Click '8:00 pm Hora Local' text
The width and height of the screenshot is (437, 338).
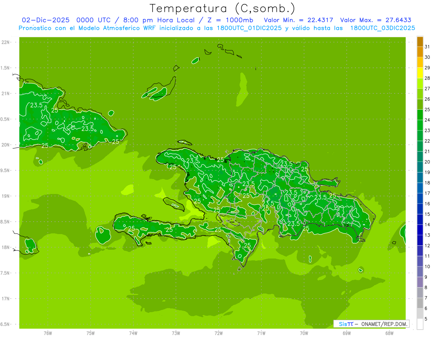click(x=158, y=20)
